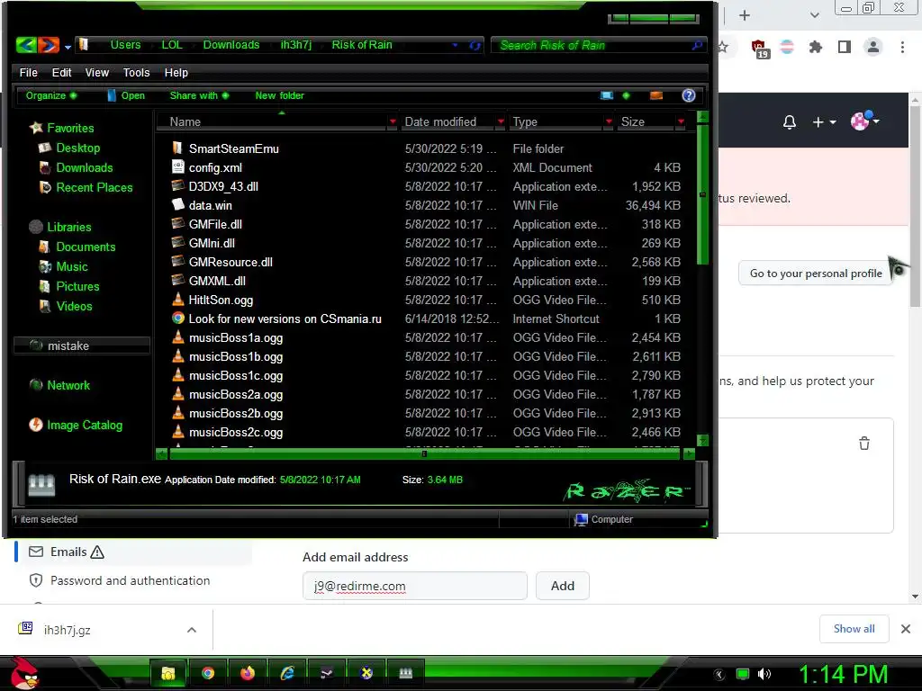Screen dimensions: 922x691
Task: Open the Videos library
Action: click(65, 307)
